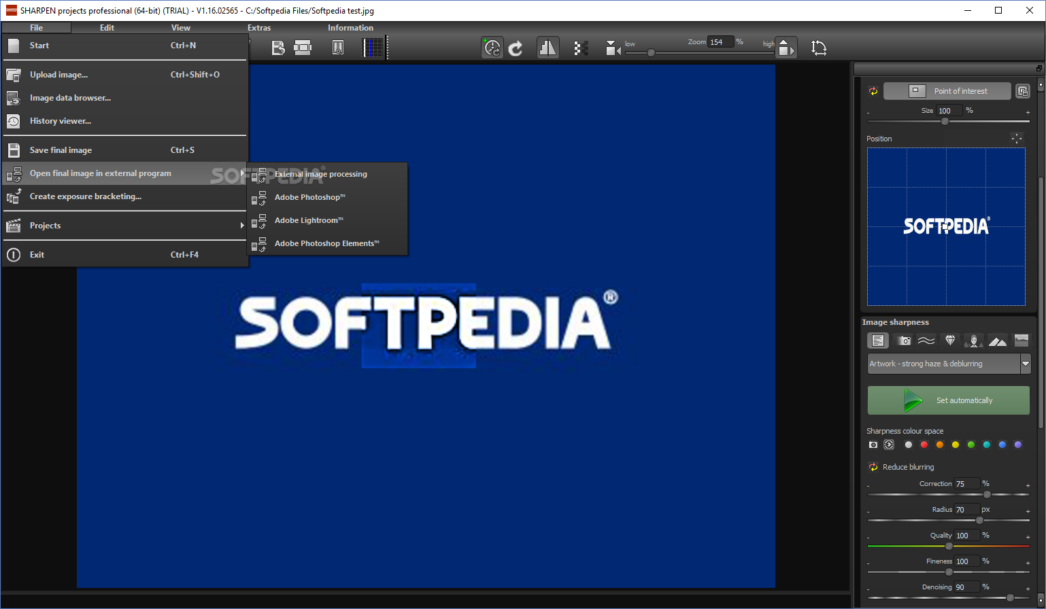
Task: Select the red sharpness colour space dot
Action: [924, 445]
